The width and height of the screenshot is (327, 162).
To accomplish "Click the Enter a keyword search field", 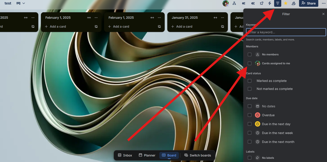I will (286, 32).
